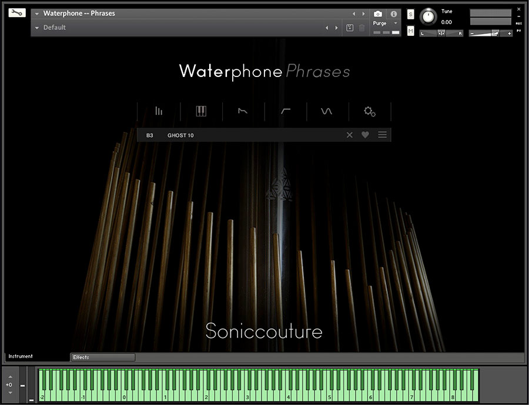Open the wrench edit-mode icon
The width and height of the screenshot is (529, 405).
17,13
